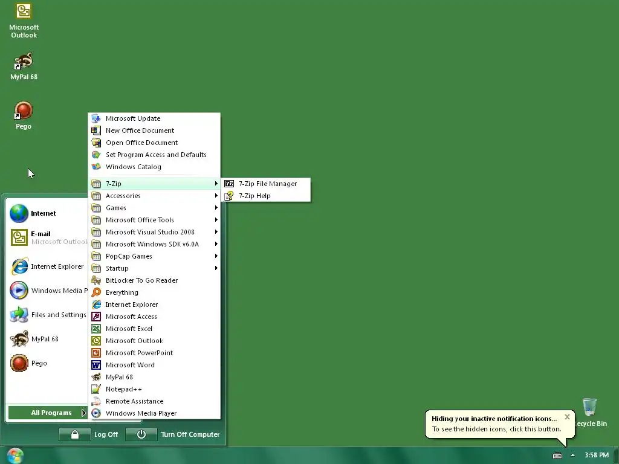619x464 pixels.
Task: Expand the 7-Zip programs folder
Action: point(154,184)
